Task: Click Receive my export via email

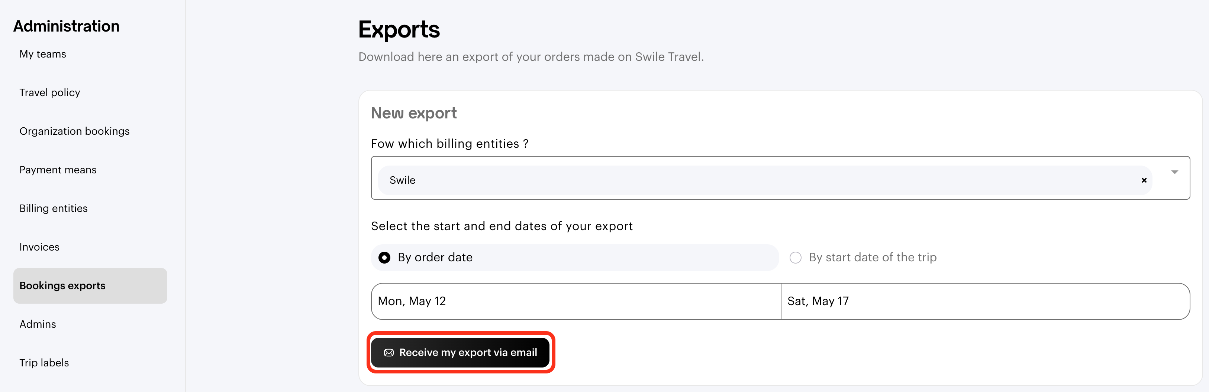Action: [x=460, y=353]
